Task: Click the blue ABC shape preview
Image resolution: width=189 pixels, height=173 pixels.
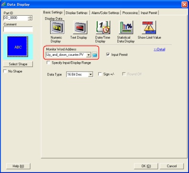Action: 18,46
